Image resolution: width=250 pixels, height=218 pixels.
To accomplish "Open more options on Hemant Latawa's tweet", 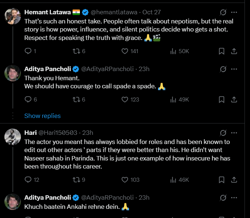I will [x=234, y=12].
